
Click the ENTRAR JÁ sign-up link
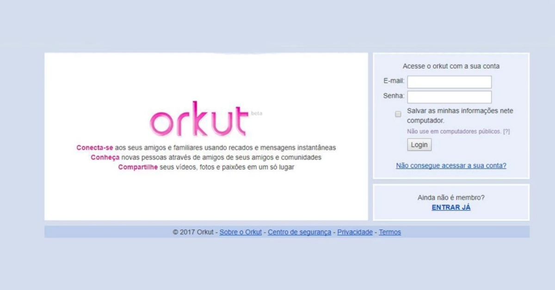[x=451, y=208]
